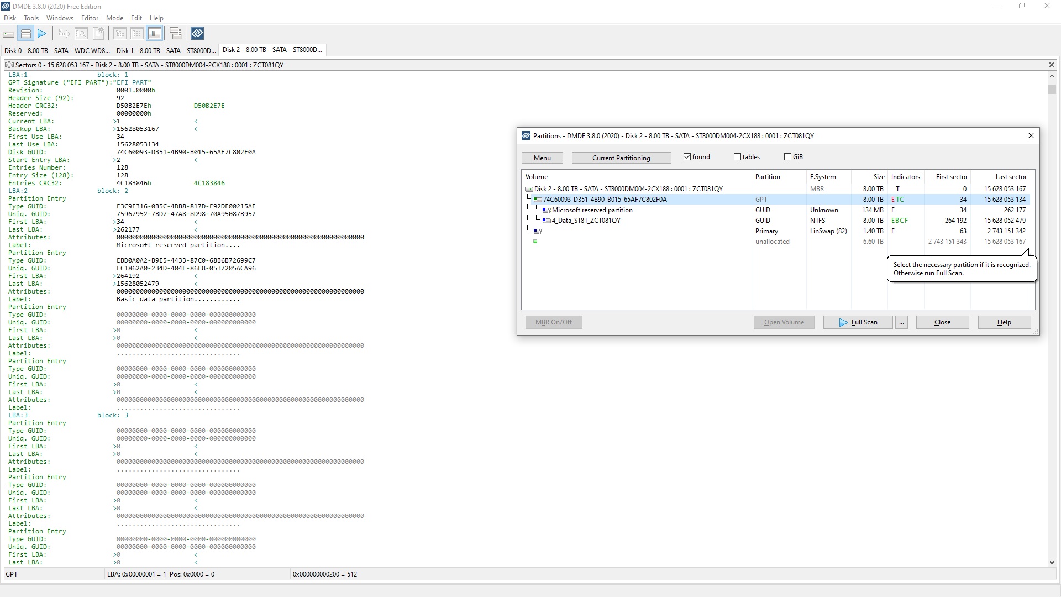1061x597 pixels.
Task: Click the highlighted disk editor view icon
Action: tap(155, 34)
